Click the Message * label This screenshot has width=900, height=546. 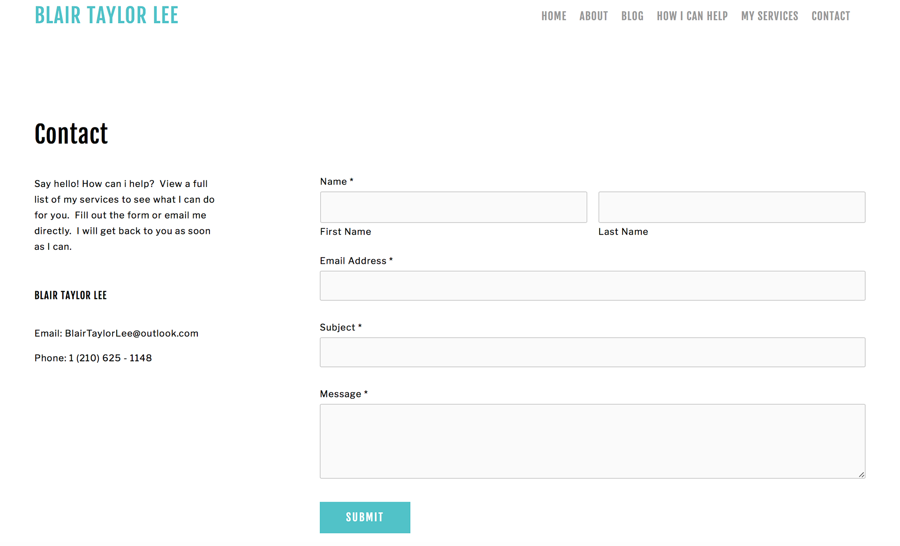pyautogui.click(x=344, y=394)
